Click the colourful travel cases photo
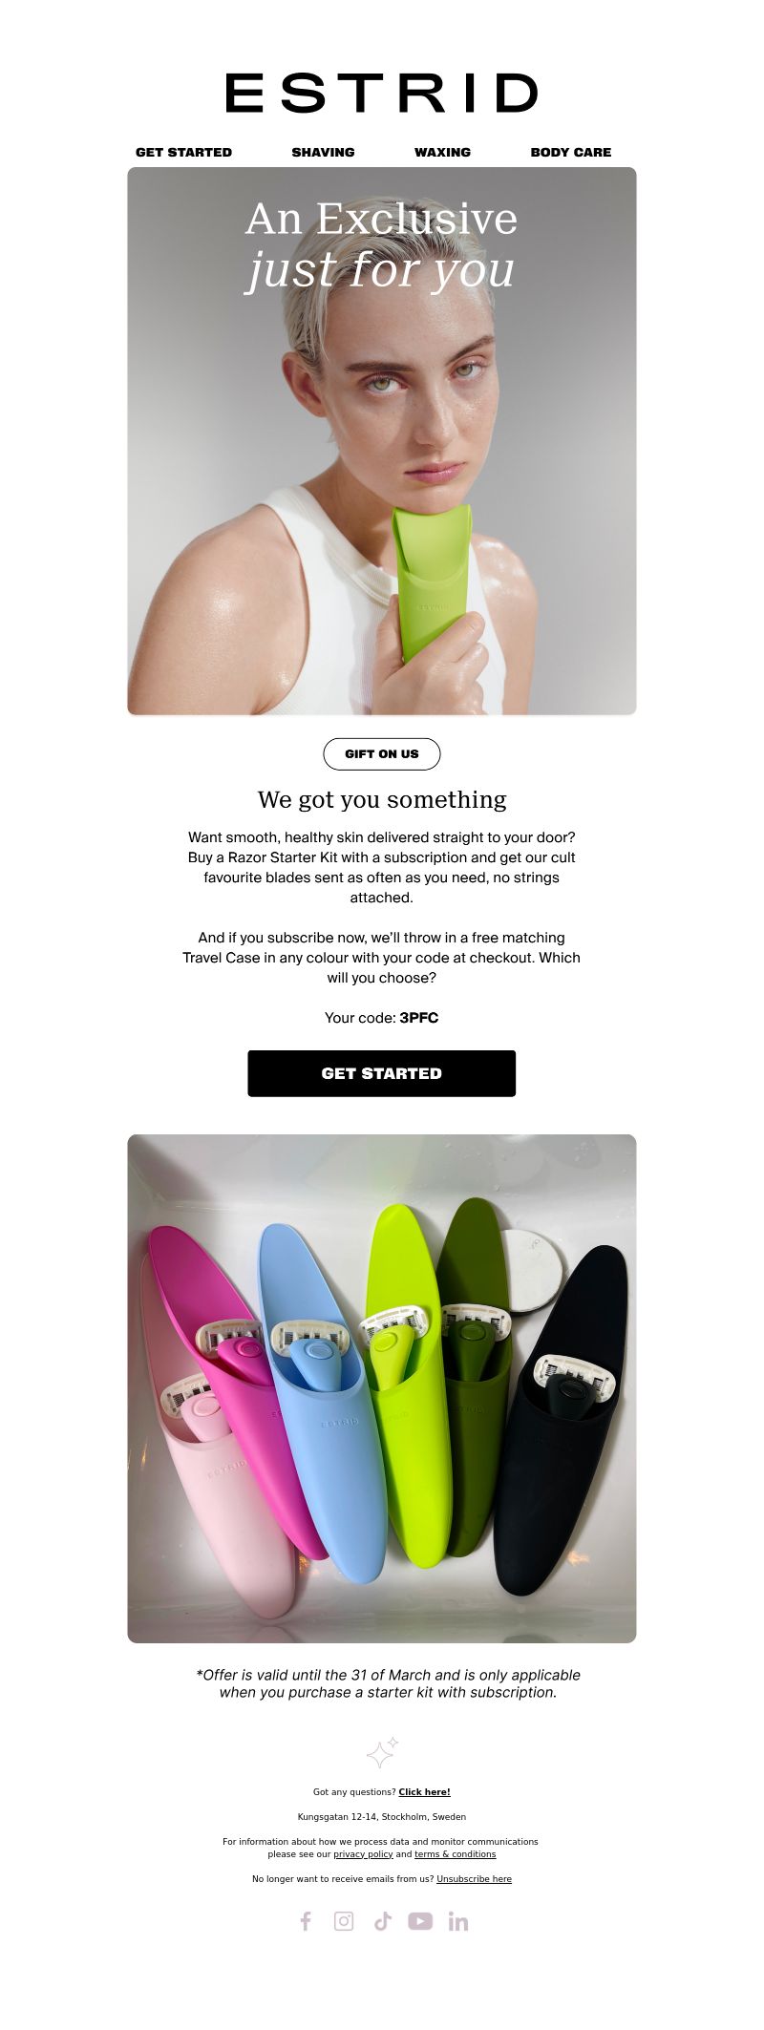Image resolution: width=764 pixels, height=2030 pixels. (x=382, y=1388)
